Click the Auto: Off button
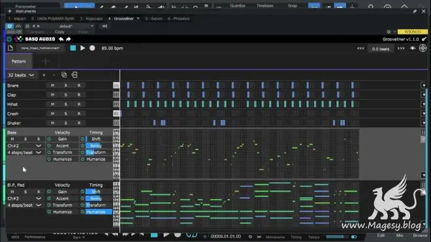The image size is (431, 242). (14, 32)
